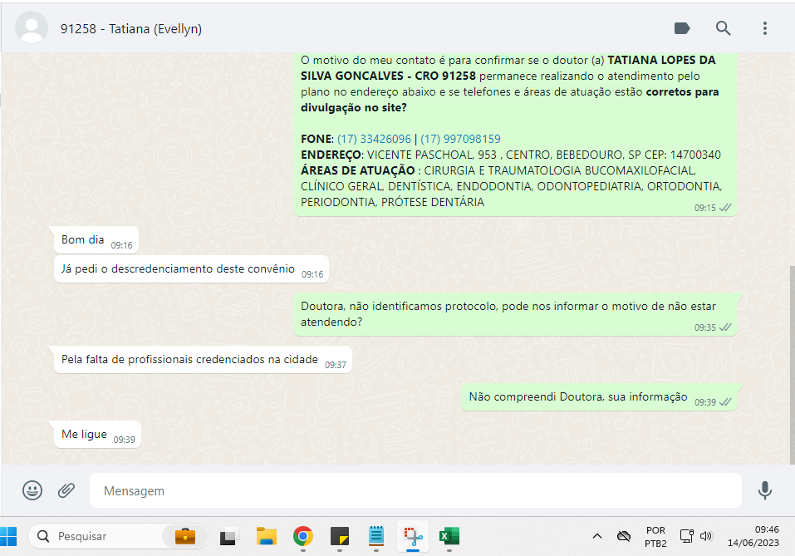795x556 pixels.
Task: Click the phone number (17) 997098159
Action: pyautogui.click(x=460, y=139)
